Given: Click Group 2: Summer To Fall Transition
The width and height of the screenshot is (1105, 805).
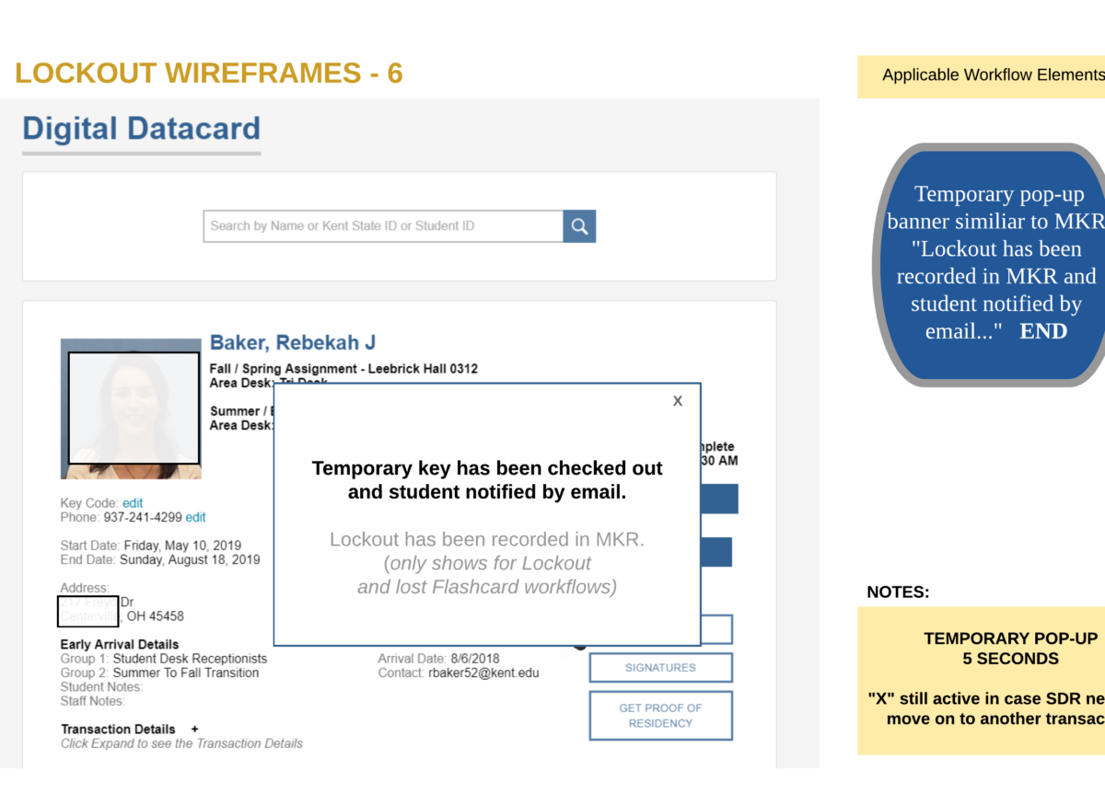Looking at the screenshot, I should click(x=160, y=673).
